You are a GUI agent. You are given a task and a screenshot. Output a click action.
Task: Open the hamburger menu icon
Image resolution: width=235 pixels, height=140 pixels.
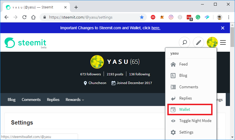point(223,42)
